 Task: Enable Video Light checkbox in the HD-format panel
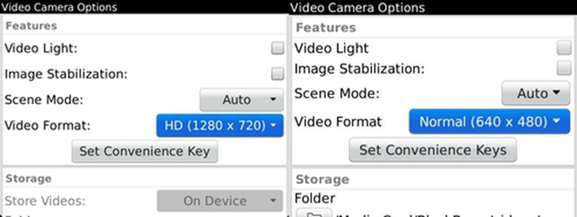pyautogui.click(x=277, y=48)
